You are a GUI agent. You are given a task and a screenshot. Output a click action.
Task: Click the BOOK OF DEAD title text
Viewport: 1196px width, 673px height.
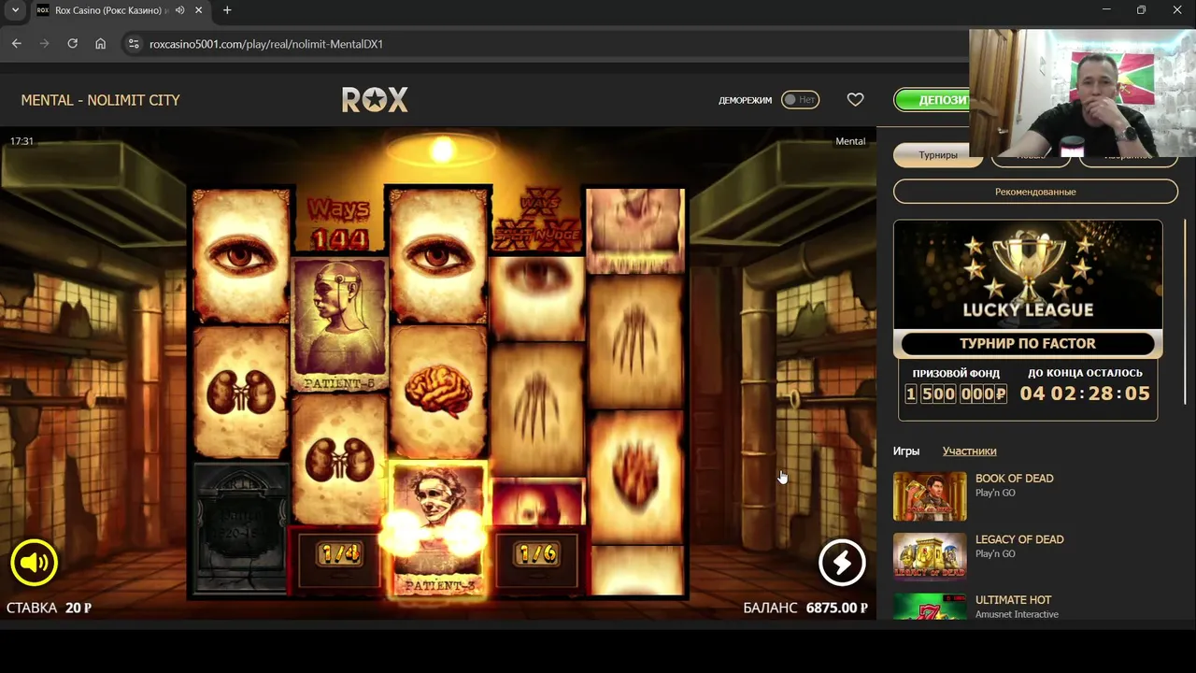[x=1014, y=479]
